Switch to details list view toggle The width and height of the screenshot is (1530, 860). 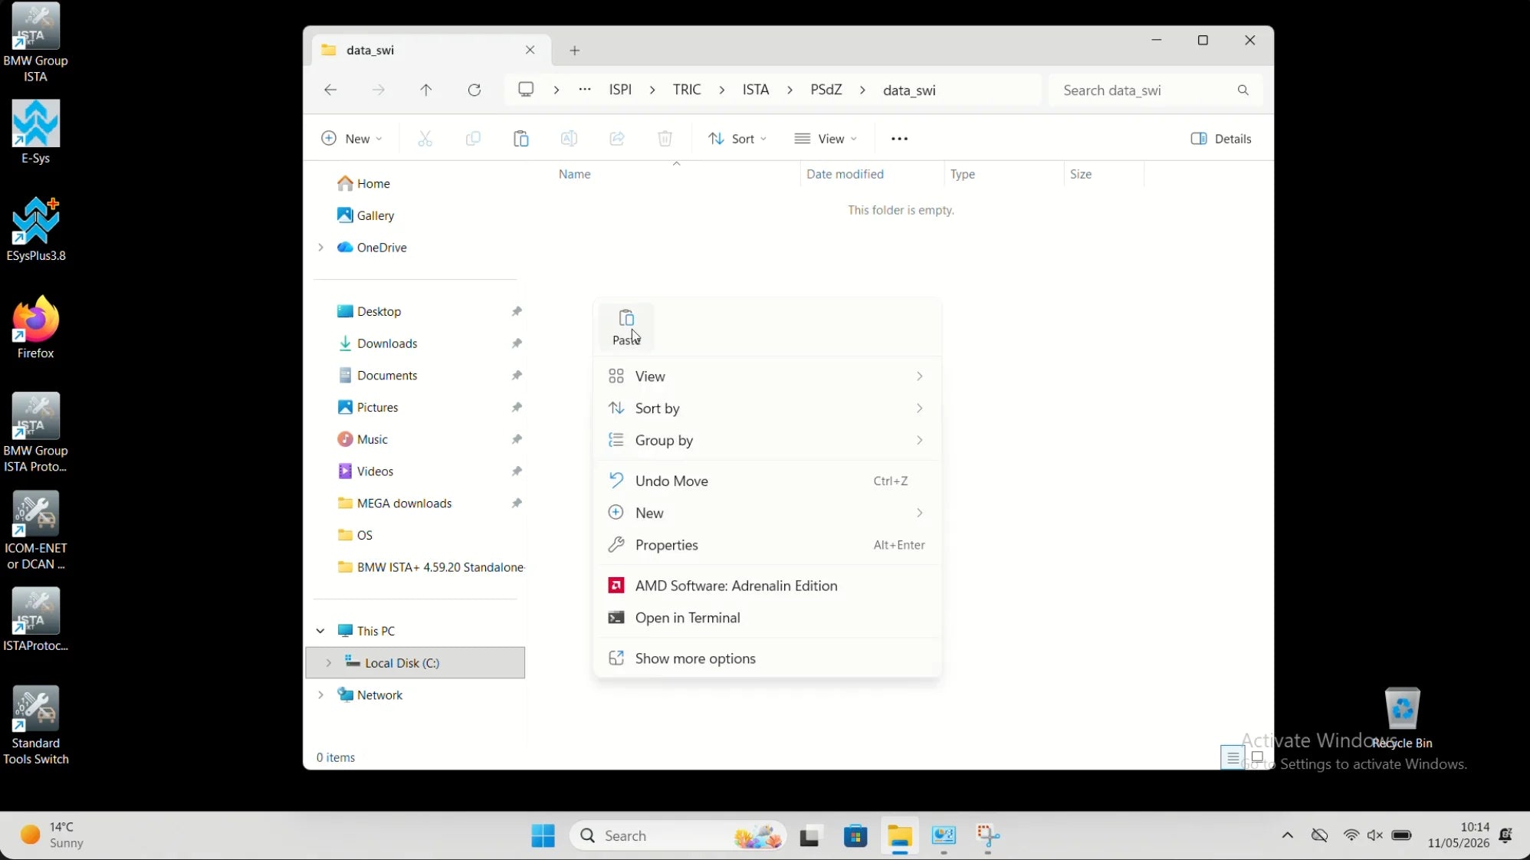1233,757
